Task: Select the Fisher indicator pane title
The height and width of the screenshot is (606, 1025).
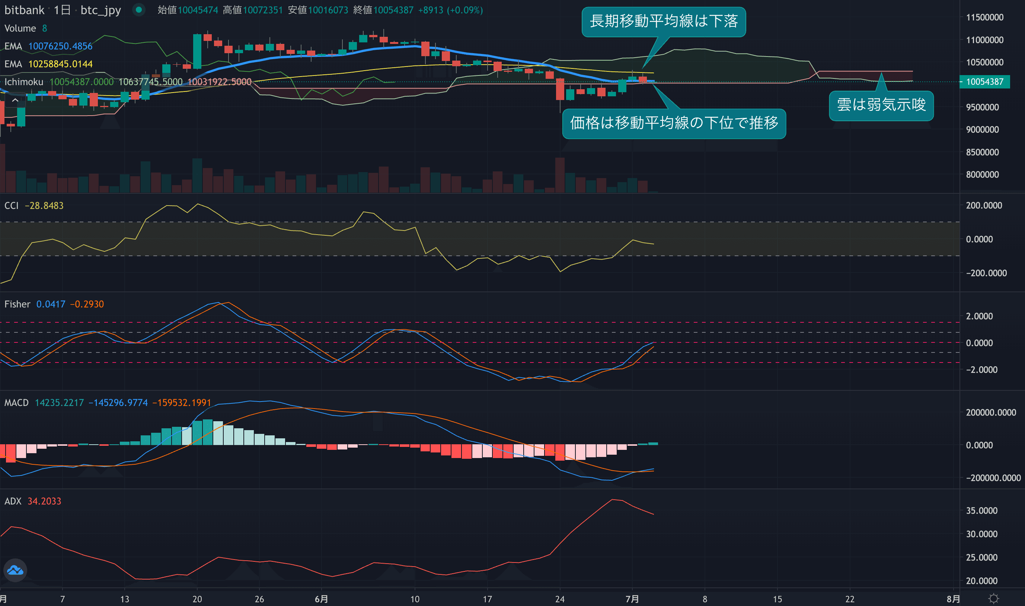Action: 17,304
